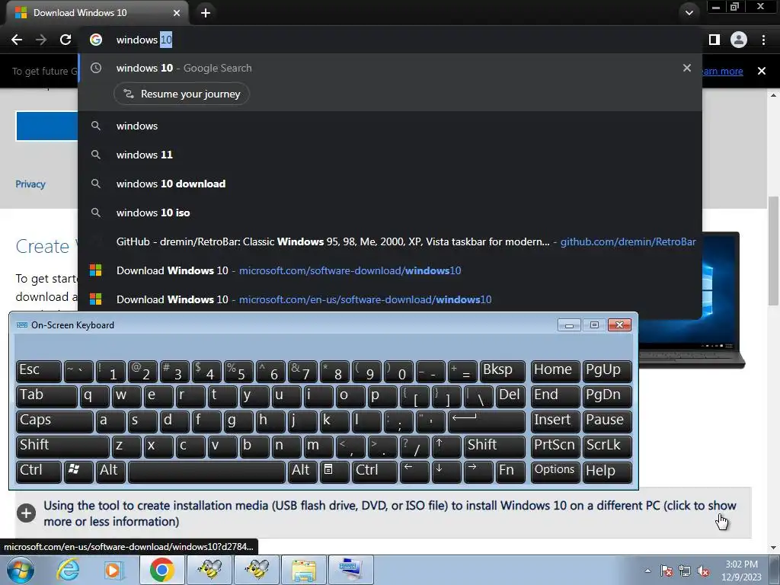Toggle the left Ctrl key on-screen

[38, 472]
